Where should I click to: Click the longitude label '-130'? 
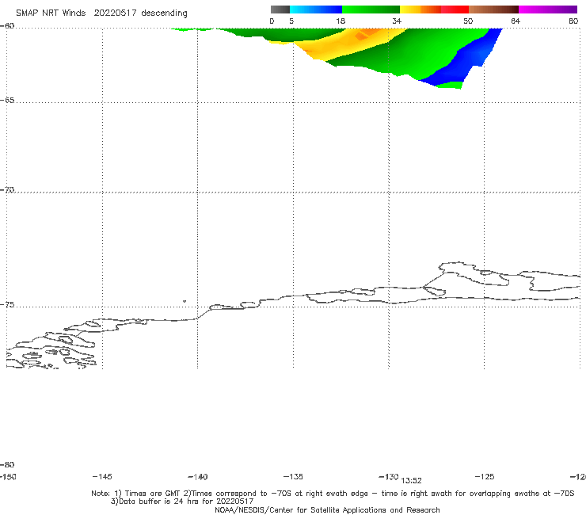click(389, 476)
